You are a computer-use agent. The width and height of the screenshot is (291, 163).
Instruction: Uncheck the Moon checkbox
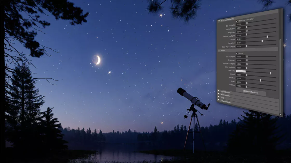pyautogui.click(x=237, y=53)
